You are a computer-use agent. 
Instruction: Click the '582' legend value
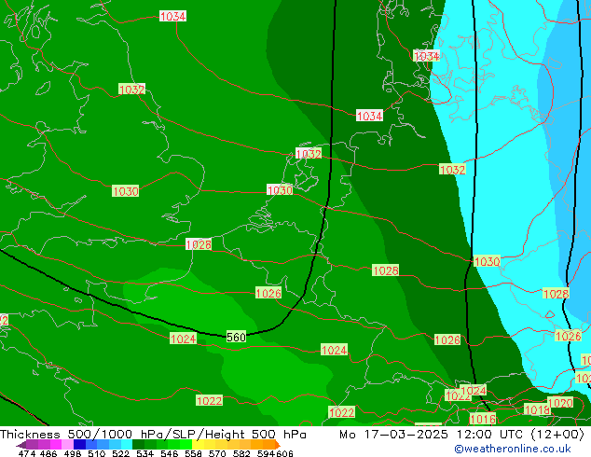pos(241,453)
